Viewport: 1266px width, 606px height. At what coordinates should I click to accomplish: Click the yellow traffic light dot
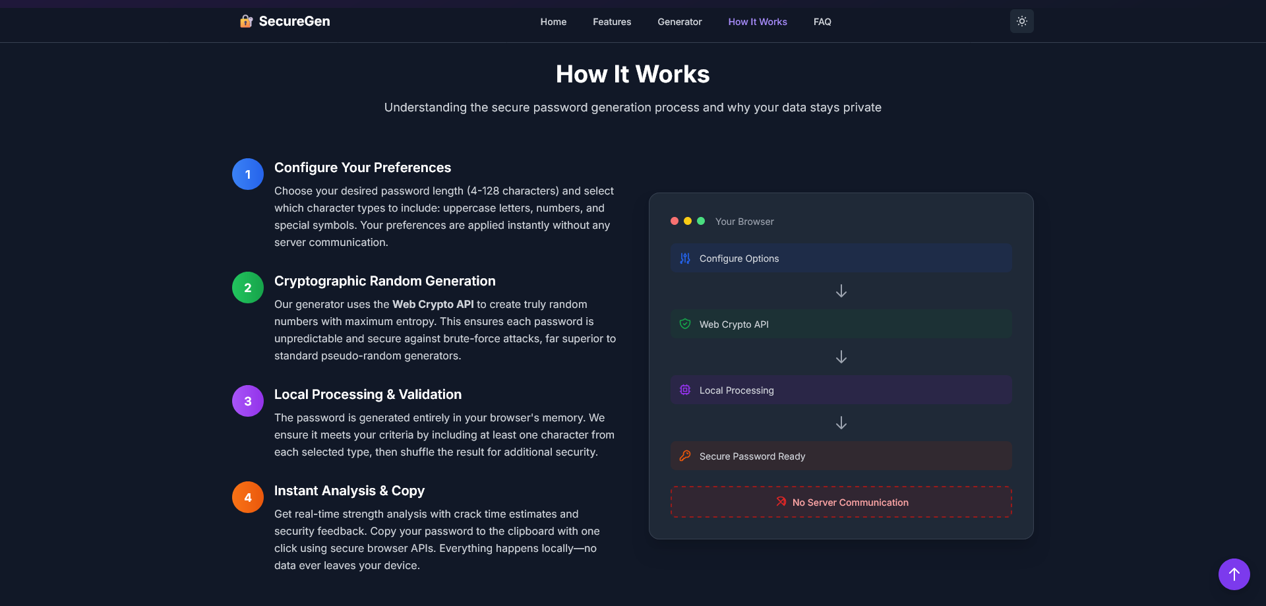coord(688,221)
